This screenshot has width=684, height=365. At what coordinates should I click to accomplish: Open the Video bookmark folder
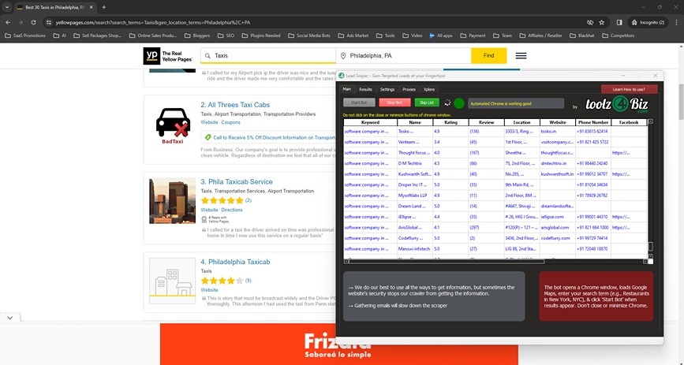[413, 35]
